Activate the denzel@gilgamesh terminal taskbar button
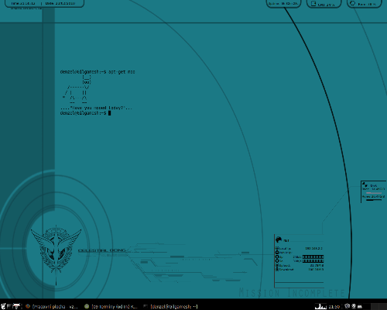387x310 pixels. point(170,307)
